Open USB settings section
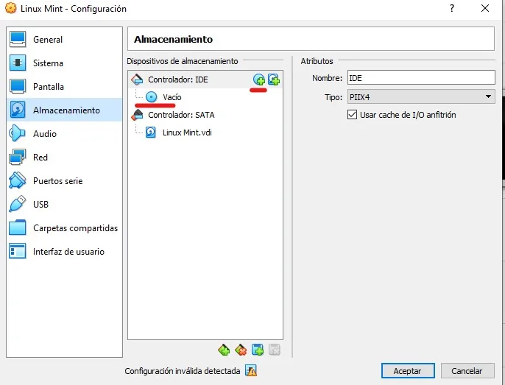Viewport: 505px width, 385px height. coord(65,204)
